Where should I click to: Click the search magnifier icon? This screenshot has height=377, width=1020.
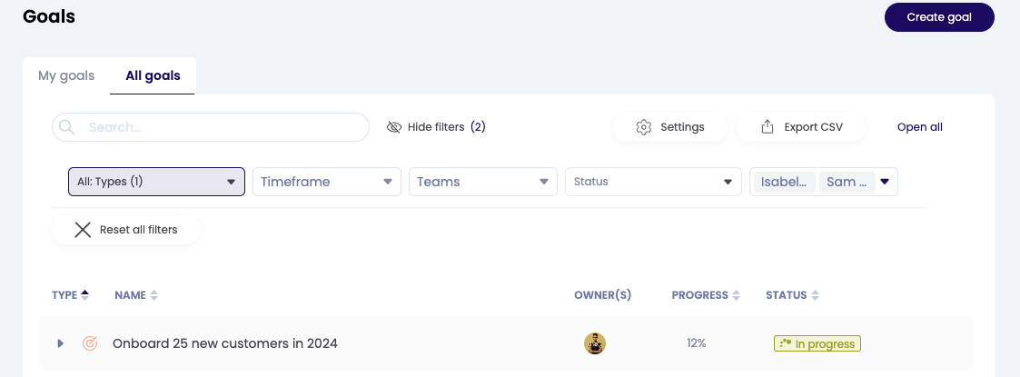coord(66,127)
